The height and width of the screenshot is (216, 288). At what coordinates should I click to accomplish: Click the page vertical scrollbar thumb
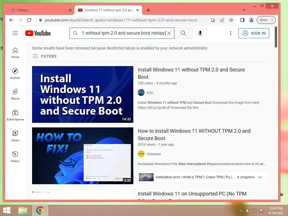pyautogui.click(x=276, y=37)
